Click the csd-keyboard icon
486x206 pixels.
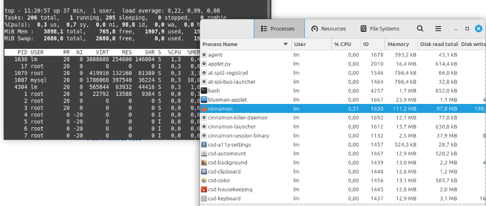[x=204, y=198]
